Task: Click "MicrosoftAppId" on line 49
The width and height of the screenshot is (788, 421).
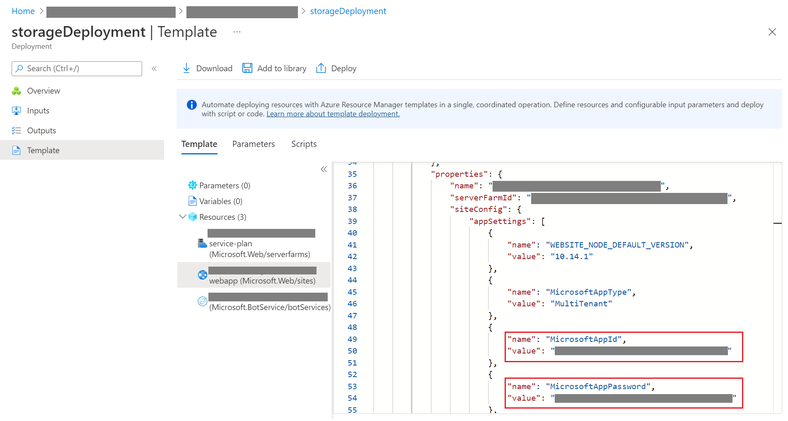Action: (x=584, y=339)
